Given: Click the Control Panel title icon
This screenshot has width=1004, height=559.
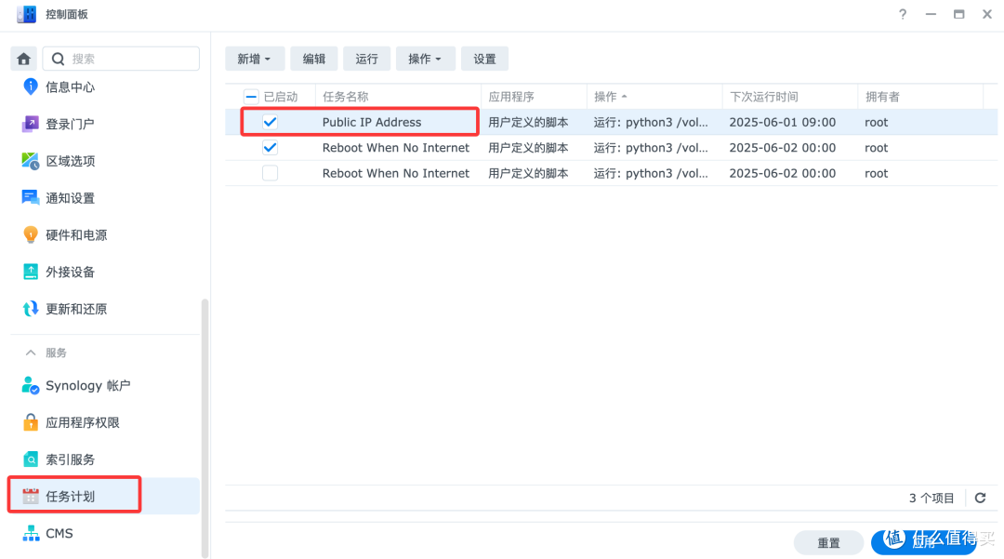Looking at the screenshot, I should [x=26, y=14].
